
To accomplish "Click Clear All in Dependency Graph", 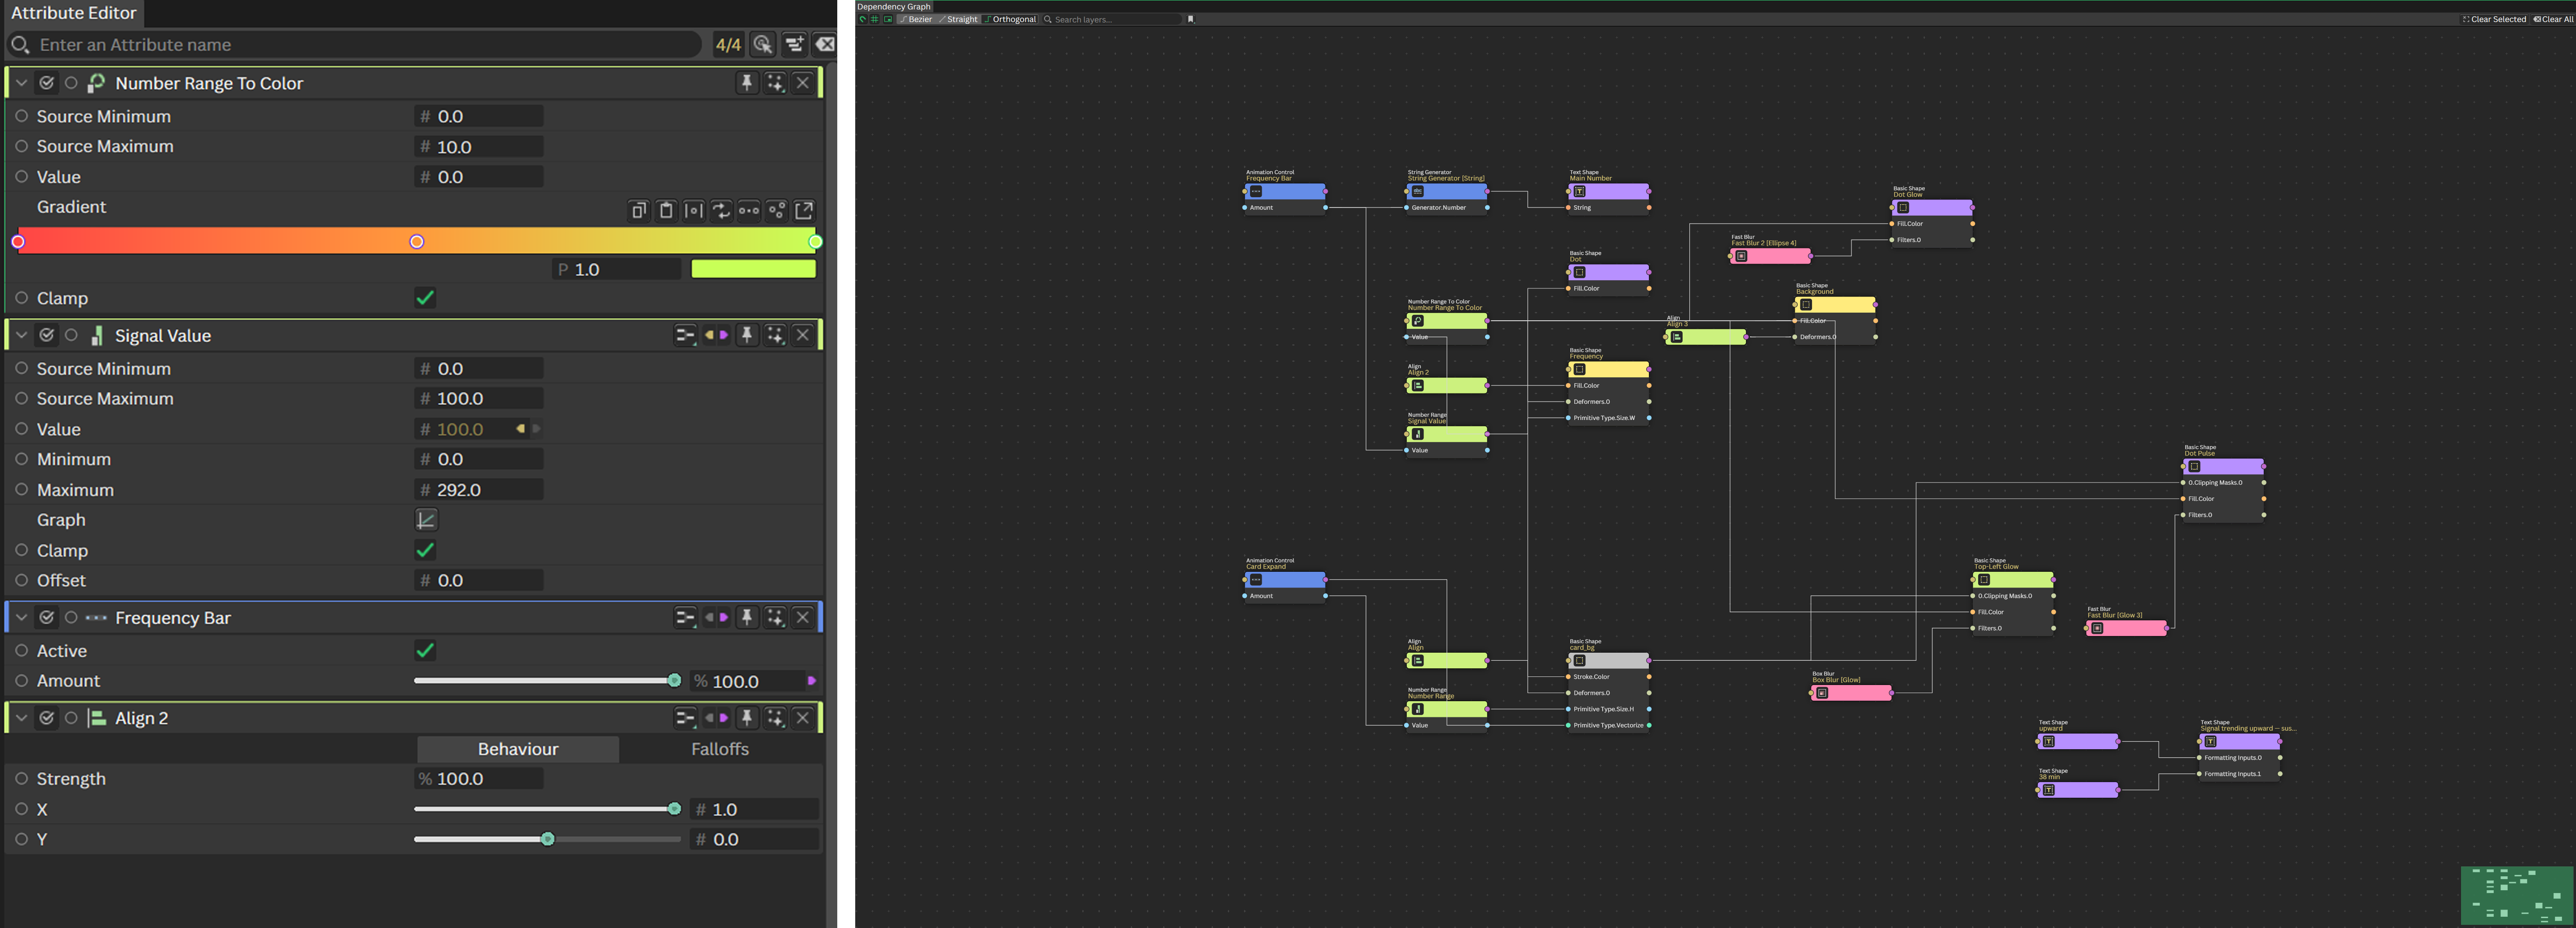I will [x=2553, y=19].
